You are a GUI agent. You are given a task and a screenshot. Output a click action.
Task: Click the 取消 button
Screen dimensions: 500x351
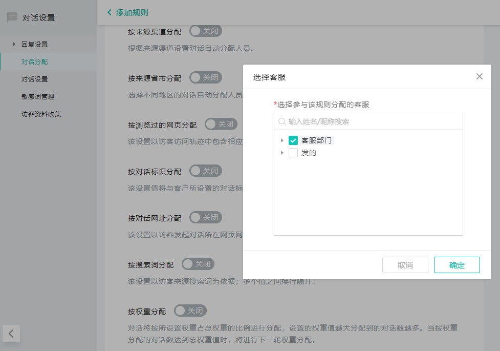pyautogui.click(x=405, y=265)
